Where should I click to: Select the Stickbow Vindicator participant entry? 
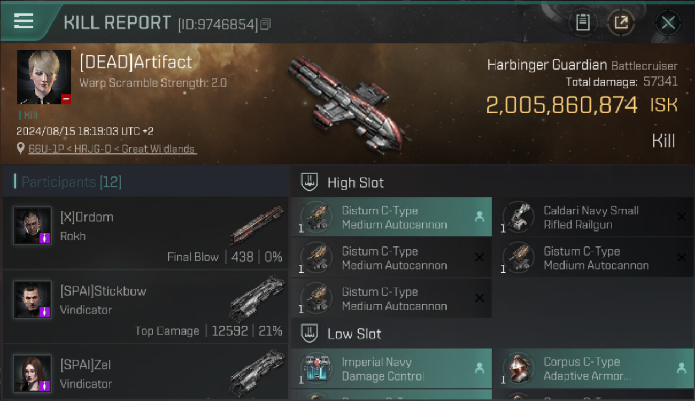145,306
